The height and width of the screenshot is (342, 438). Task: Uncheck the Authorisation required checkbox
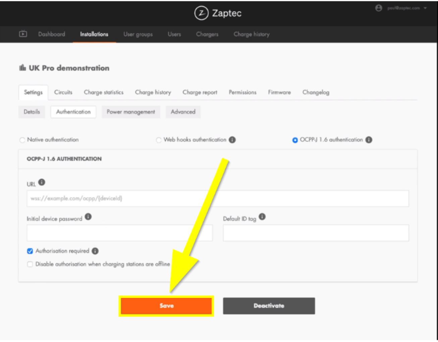30,251
